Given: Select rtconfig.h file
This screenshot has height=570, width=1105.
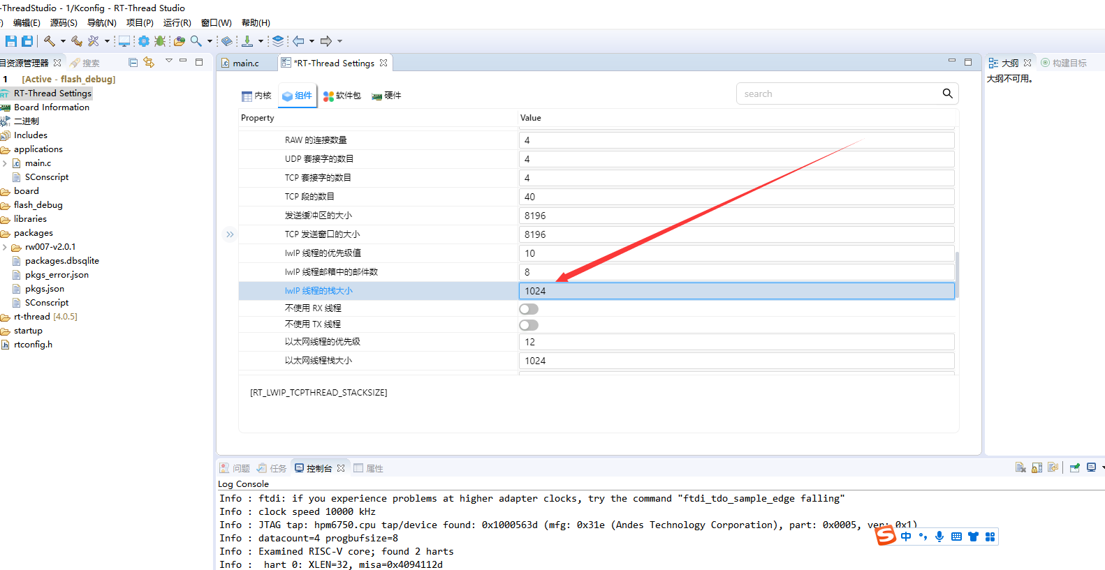Looking at the screenshot, I should pos(33,345).
